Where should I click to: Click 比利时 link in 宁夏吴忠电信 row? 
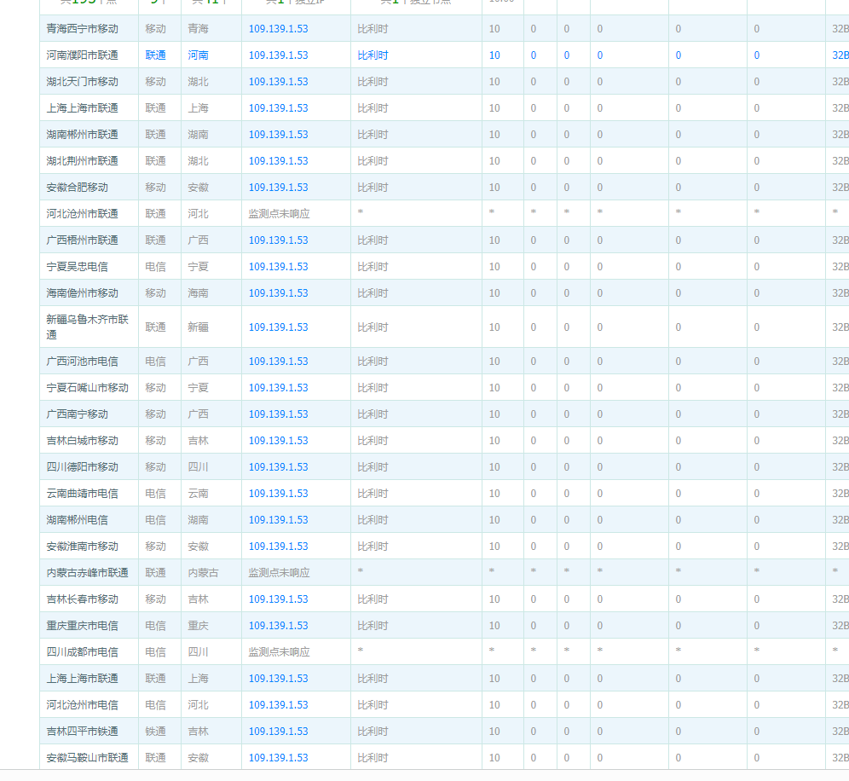372,266
